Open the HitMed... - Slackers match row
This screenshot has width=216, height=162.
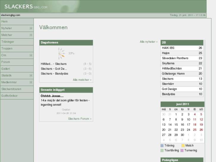click(x=66, y=64)
